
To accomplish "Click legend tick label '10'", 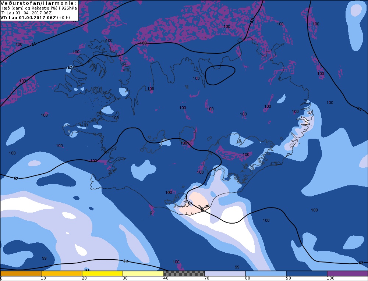I will coord(43,278).
